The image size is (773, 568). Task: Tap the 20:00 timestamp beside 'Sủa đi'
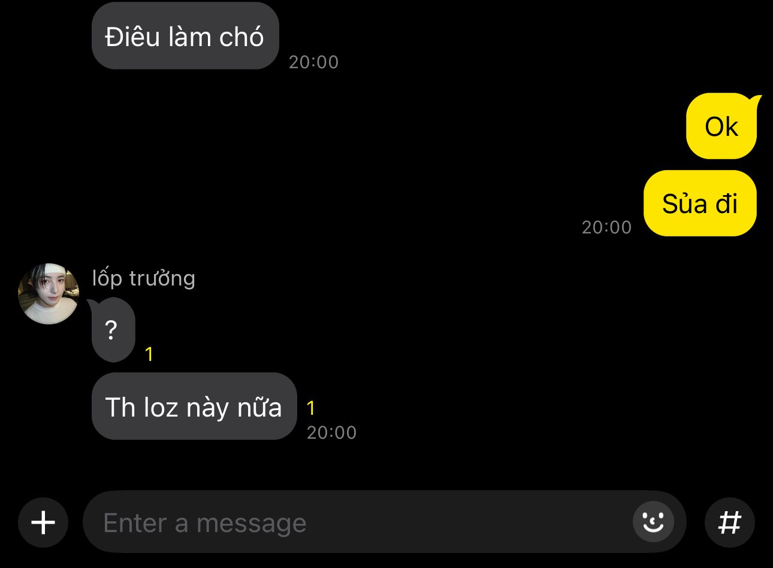tap(606, 227)
